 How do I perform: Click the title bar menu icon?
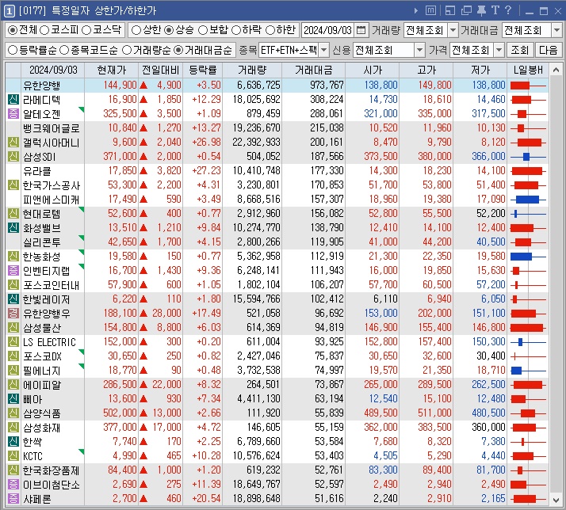[x=430, y=10]
